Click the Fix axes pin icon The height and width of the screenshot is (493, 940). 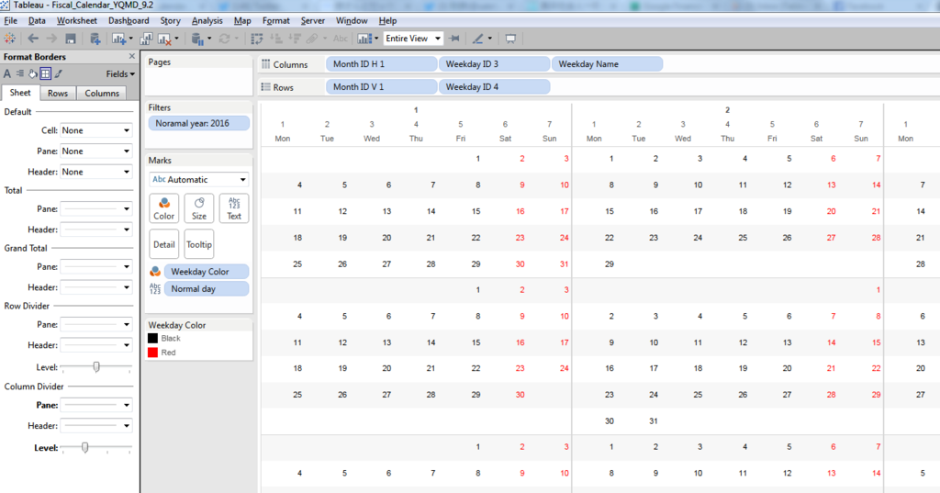coord(454,39)
